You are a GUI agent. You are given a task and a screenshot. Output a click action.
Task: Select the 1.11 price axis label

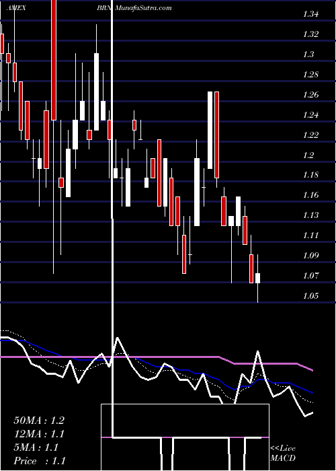pyautogui.click(x=310, y=235)
